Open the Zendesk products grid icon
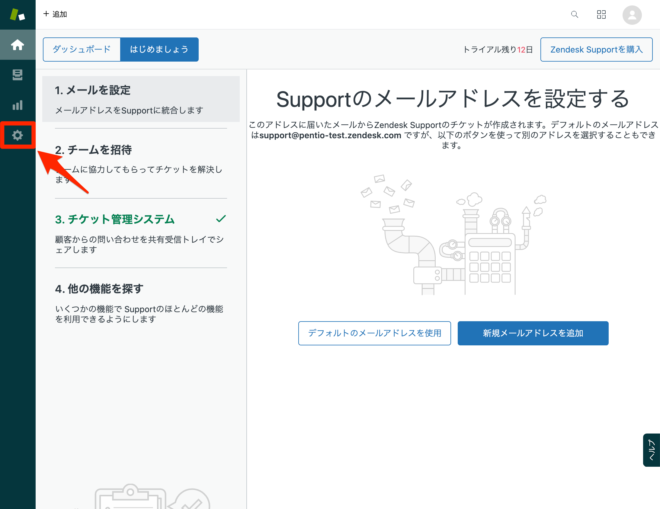Image resolution: width=660 pixels, height=509 pixels. [601, 14]
